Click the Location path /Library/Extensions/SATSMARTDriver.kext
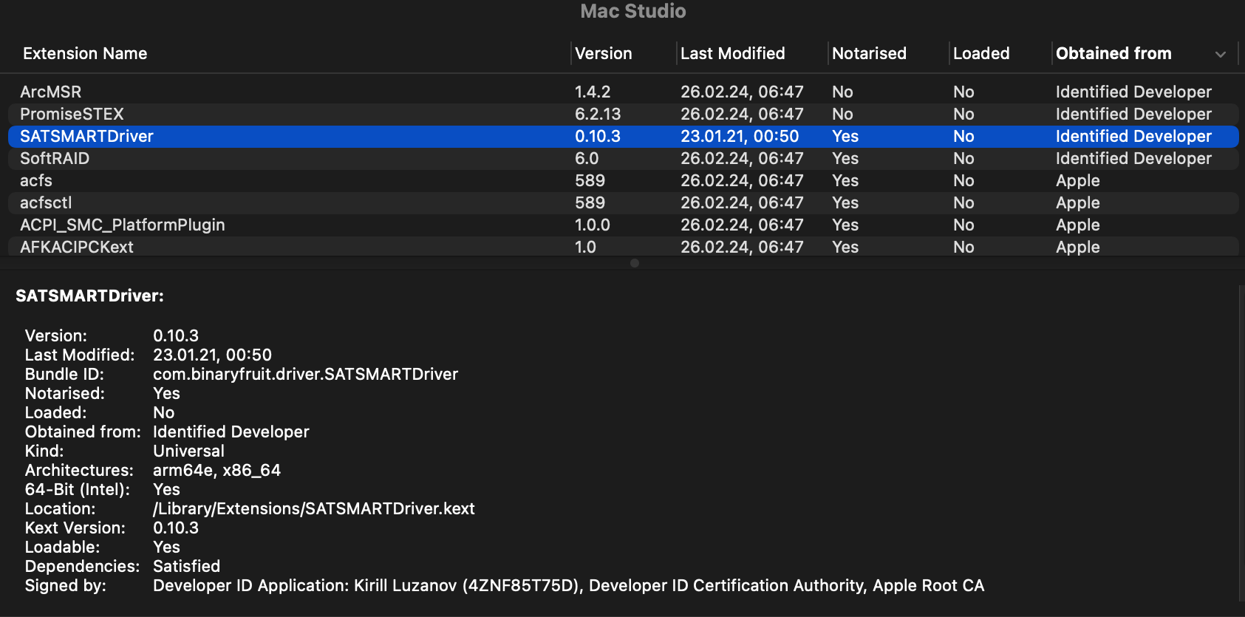1245x617 pixels. [314, 509]
